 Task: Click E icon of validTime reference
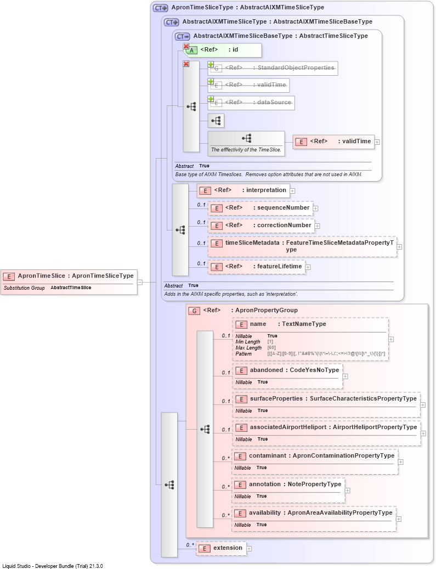[301, 142]
